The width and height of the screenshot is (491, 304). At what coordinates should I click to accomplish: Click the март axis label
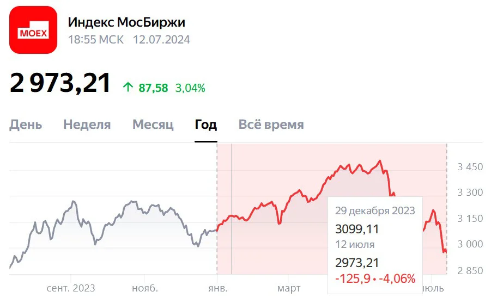click(289, 288)
